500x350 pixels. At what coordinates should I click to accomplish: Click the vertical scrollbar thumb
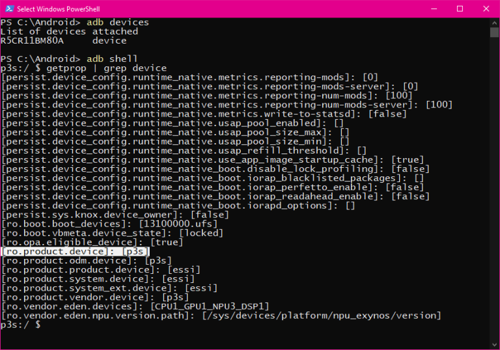click(x=494, y=32)
